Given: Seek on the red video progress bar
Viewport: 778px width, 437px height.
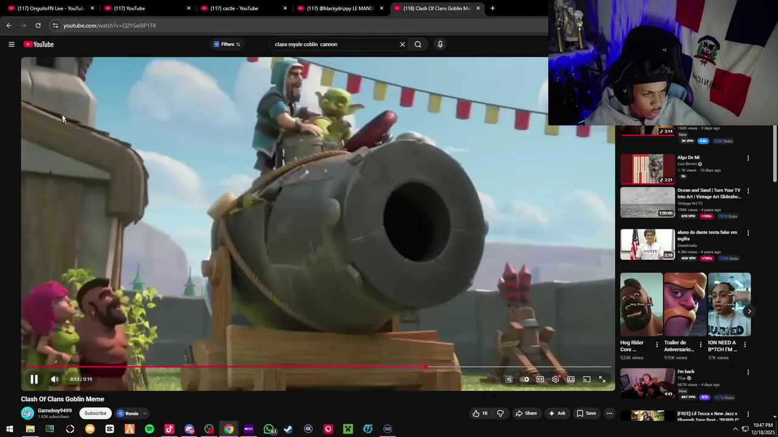Looking at the screenshot, I should pos(318,367).
